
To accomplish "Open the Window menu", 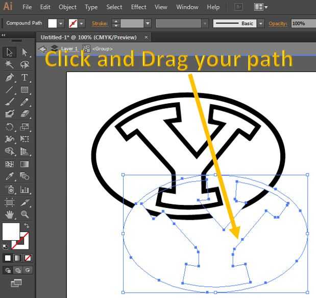I will coord(187,7).
